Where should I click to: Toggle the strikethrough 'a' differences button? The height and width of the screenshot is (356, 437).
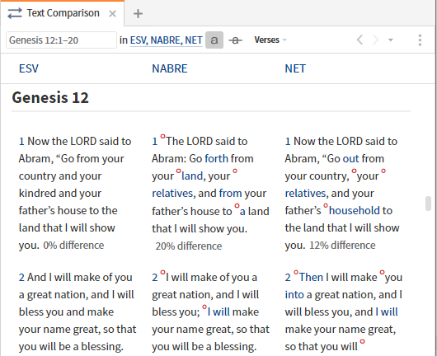[236, 40]
